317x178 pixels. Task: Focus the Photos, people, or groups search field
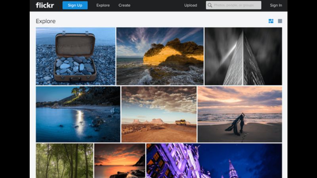coord(237,5)
